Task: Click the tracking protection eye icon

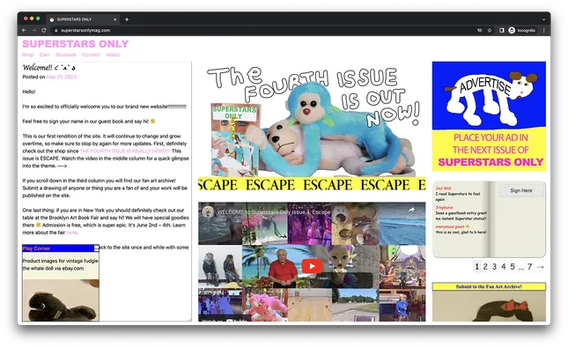Action: pos(479,31)
